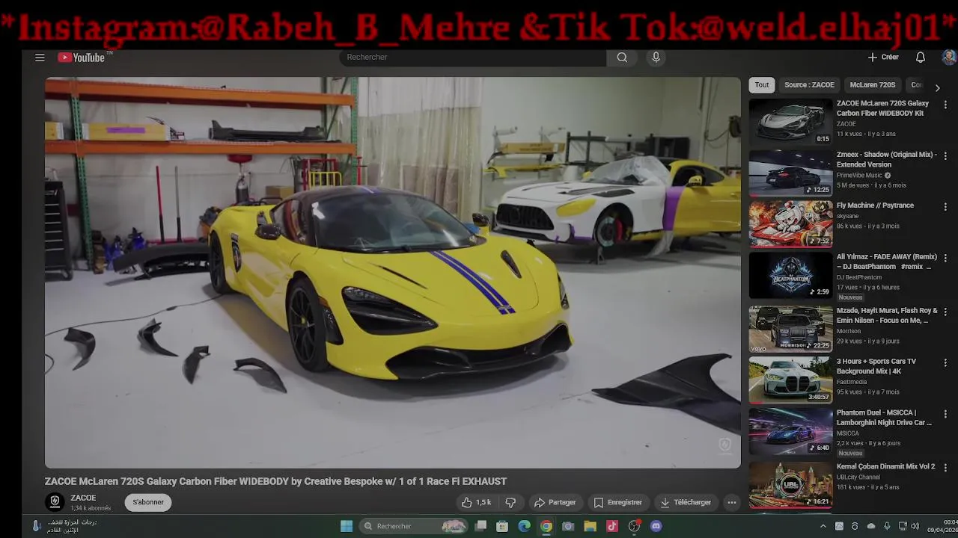This screenshot has height=538, width=958.
Task: Open options for Mzade, Hayit Murat video
Action: [945, 311]
